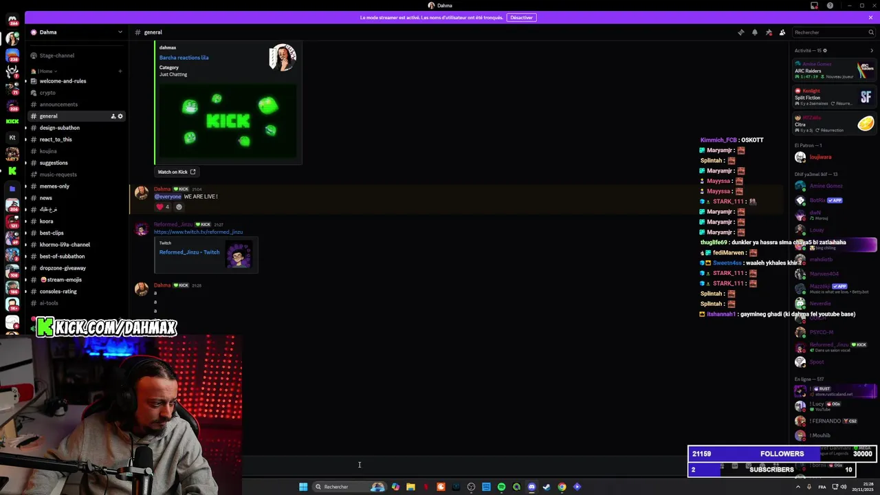Click the search magnifier icon in Discord header
880x495 pixels.
tap(871, 32)
